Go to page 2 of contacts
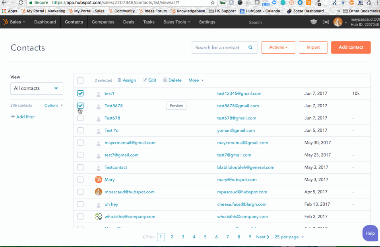This screenshot has width=380, height=247. (x=172, y=237)
